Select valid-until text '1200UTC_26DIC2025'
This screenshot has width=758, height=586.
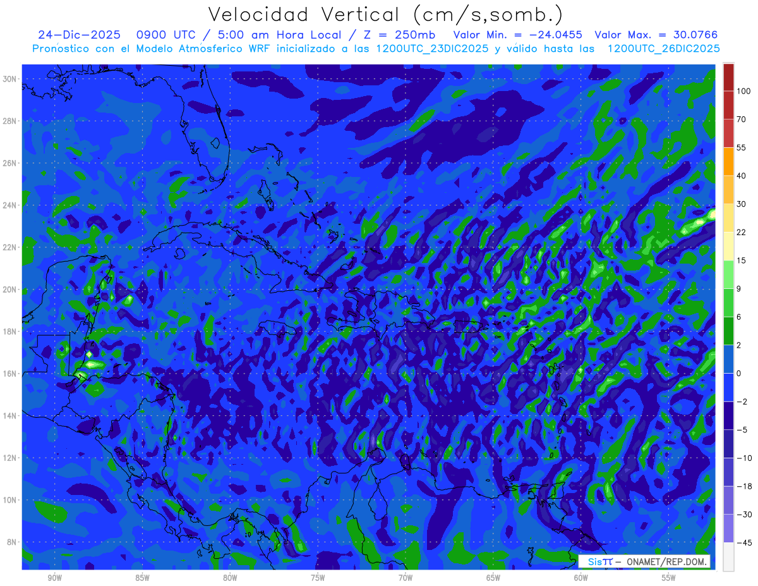pyautogui.click(x=663, y=49)
